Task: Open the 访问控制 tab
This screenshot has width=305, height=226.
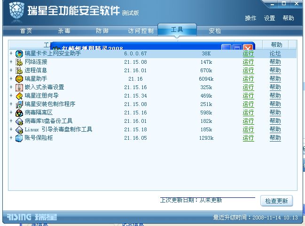Action: tap(141, 30)
